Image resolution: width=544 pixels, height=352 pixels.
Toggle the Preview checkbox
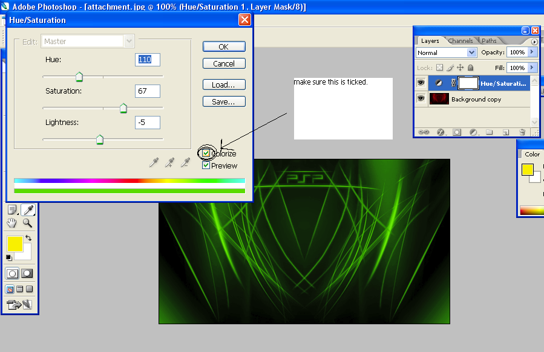click(x=206, y=165)
